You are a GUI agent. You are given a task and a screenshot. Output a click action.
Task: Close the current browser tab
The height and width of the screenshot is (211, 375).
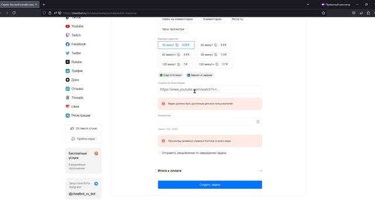click(x=36, y=5)
